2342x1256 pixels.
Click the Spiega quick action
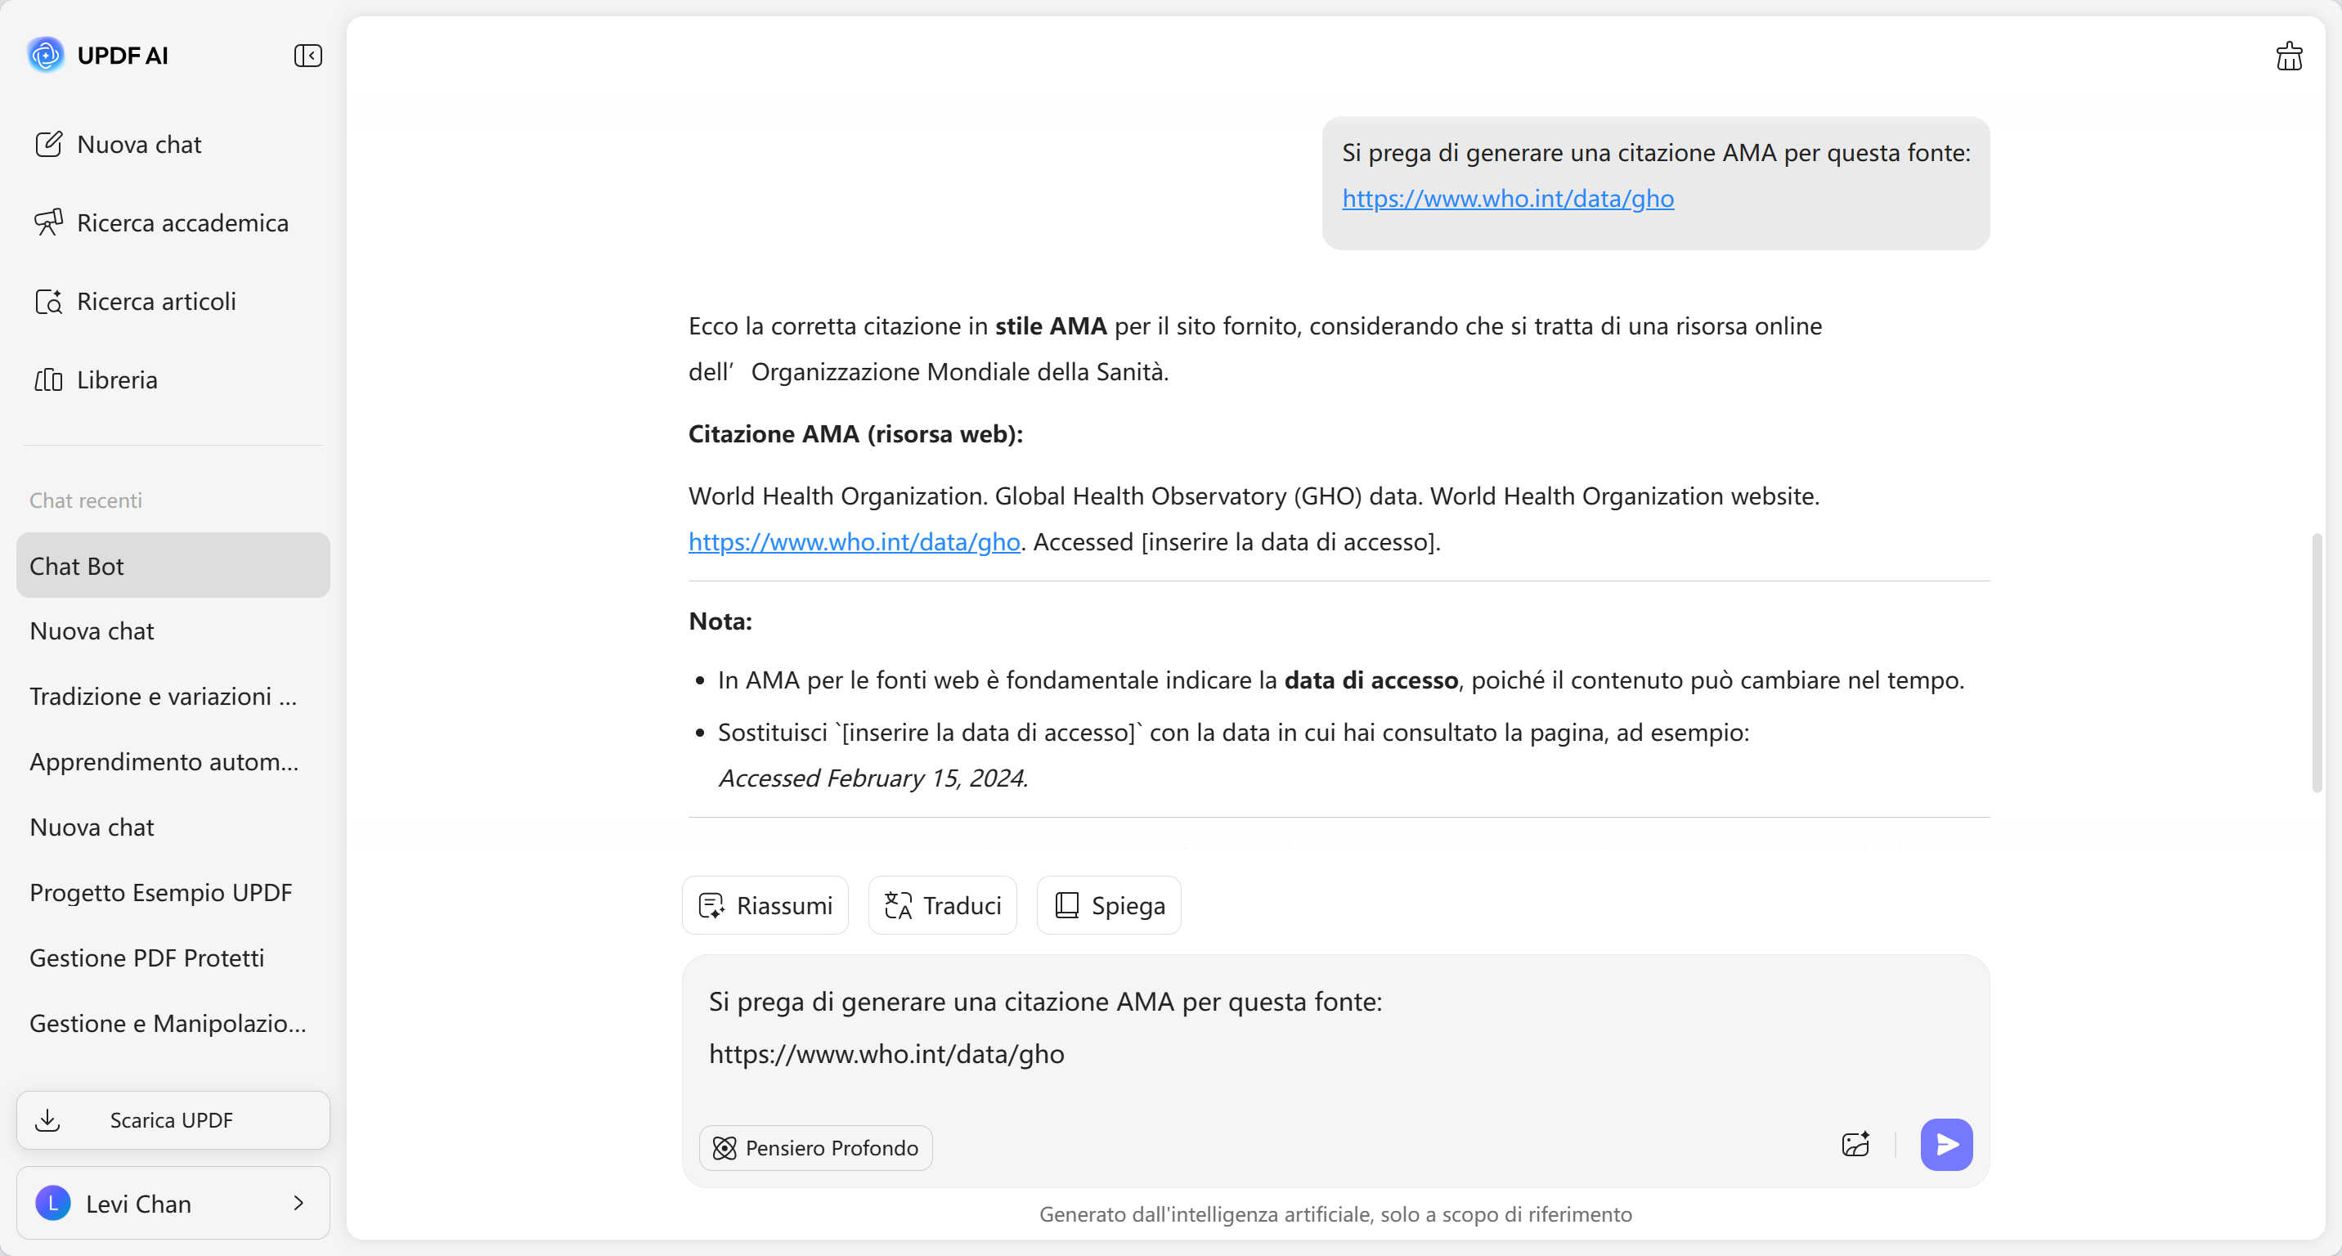[1108, 905]
